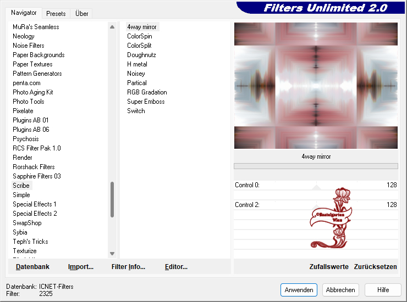
Task: Click the Control 2 slider handle
Action: coord(316,207)
